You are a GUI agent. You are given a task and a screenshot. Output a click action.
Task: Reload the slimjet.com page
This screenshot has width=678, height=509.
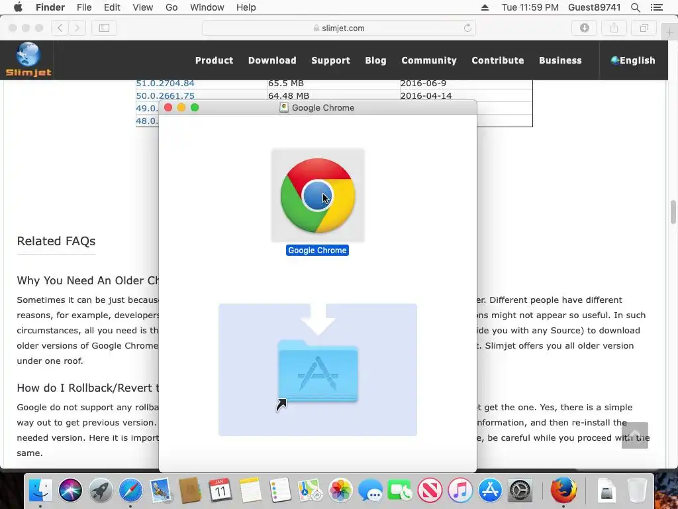coord(467,28)
